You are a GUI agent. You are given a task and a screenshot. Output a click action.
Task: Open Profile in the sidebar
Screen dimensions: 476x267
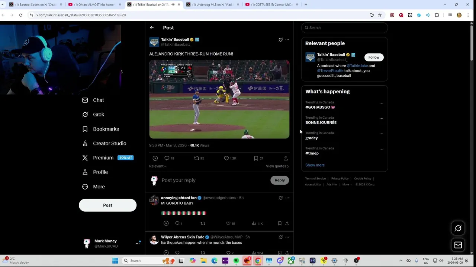coord(95,172)
